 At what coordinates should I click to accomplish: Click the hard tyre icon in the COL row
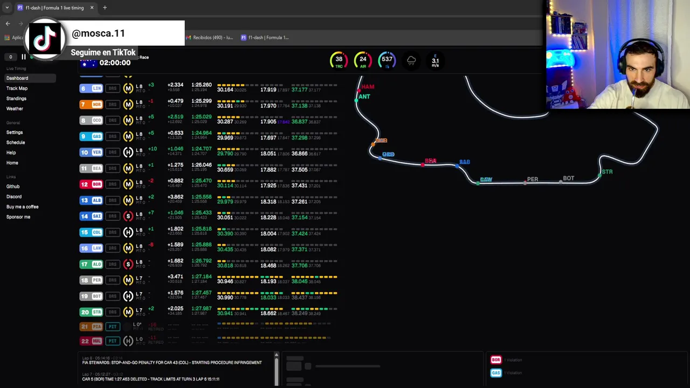coord(128,232)
